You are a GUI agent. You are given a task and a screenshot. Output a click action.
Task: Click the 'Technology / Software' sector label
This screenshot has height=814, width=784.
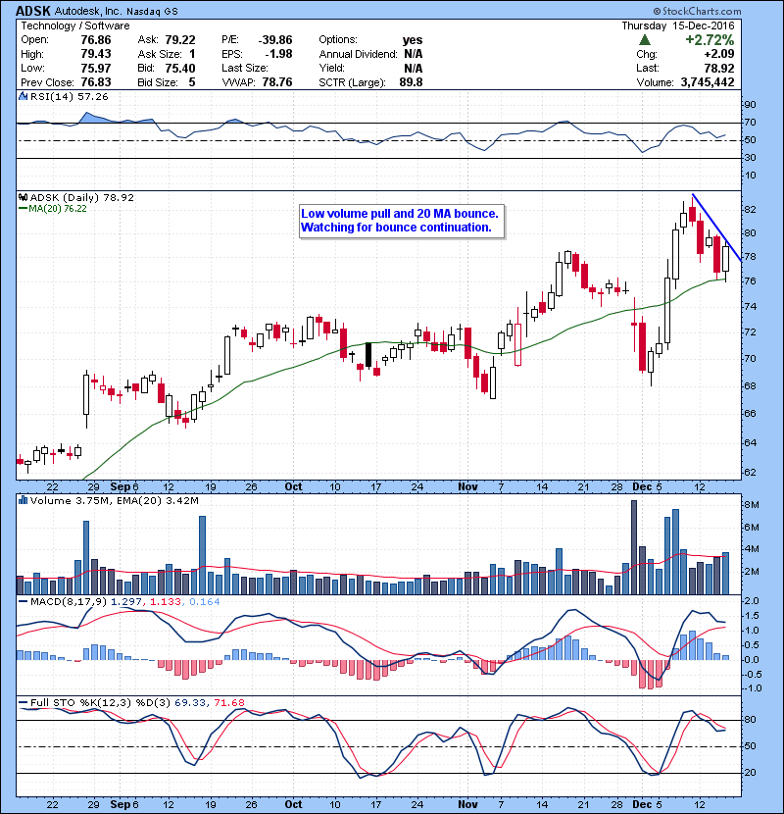75,25
